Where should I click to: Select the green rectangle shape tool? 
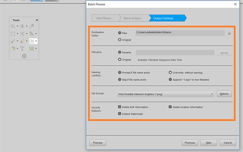(32, 49)
